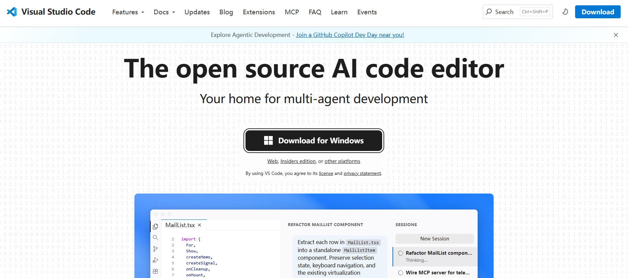Select the Search magnifier in the preview activity bar
This screenshot has height=278, width=628.
tap(155, 238)
